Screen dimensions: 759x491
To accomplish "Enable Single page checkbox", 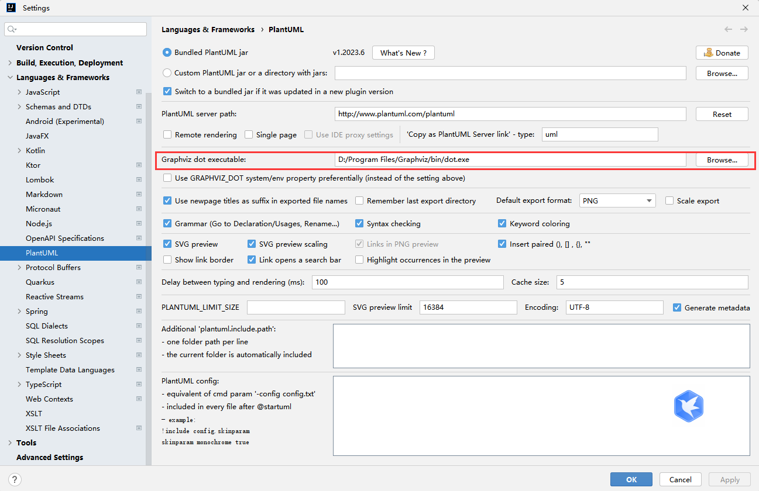I will click(x=249, y=134).
